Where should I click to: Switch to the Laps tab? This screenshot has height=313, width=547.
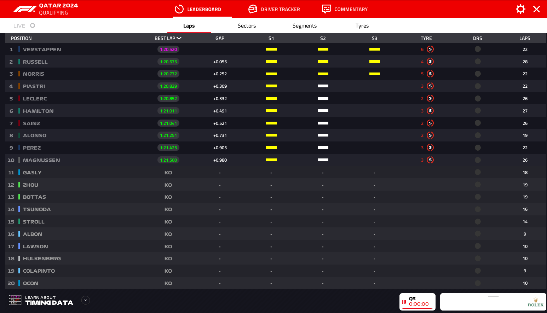(189, 26)
